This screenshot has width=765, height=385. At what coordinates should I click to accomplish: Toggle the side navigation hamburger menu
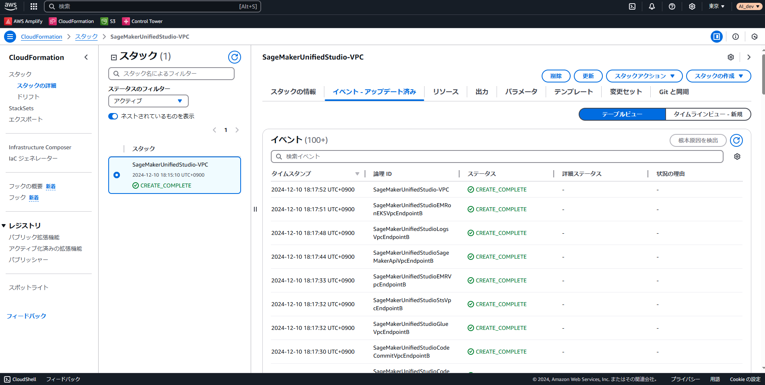point(10,37)
